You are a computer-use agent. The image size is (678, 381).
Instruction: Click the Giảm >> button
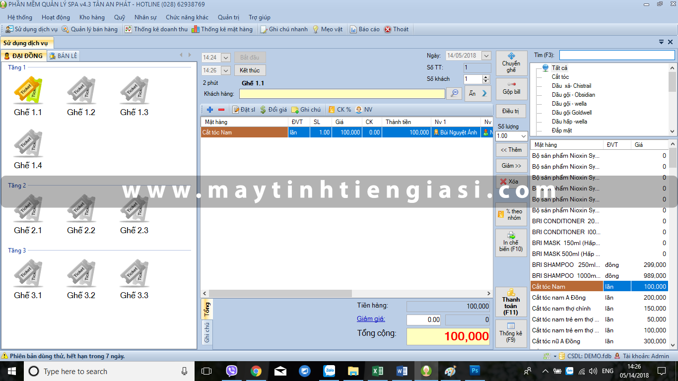[511, 166]
